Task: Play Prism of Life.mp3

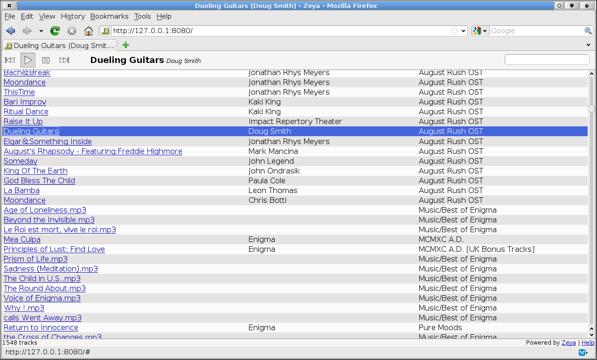Action: point(35,259)
